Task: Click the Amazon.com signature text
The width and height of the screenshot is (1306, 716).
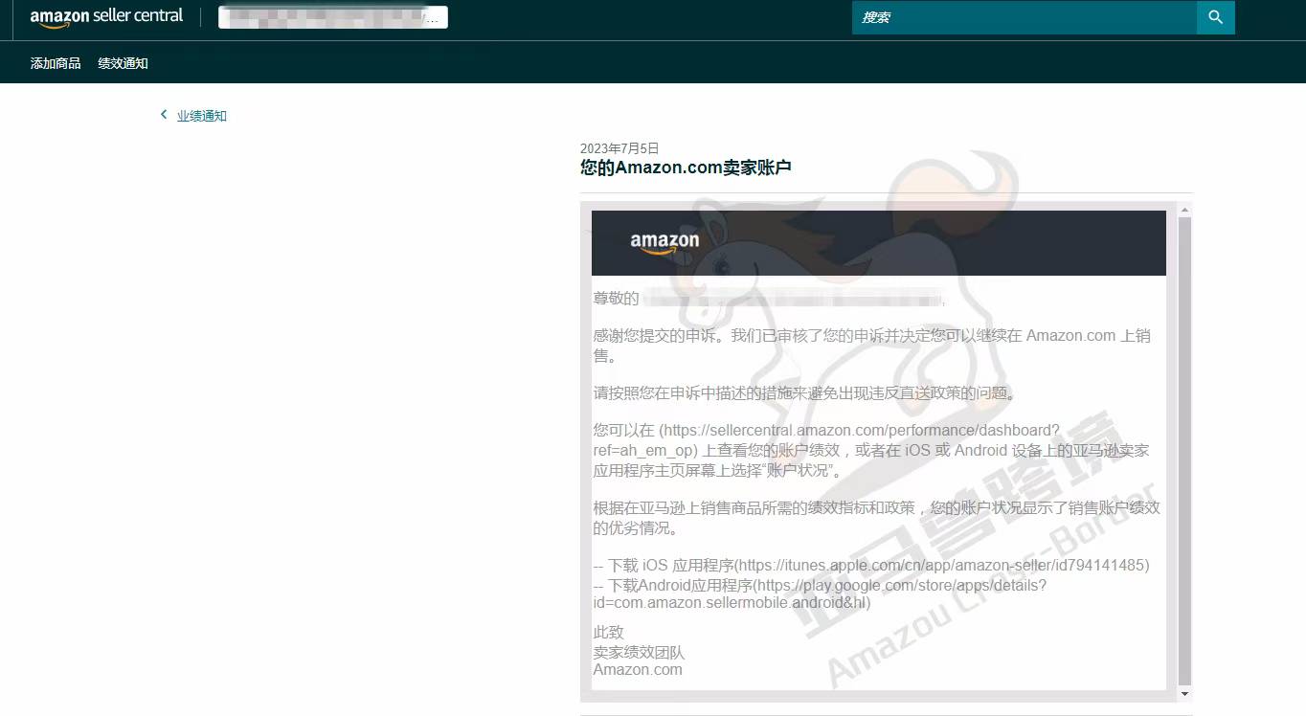Action: (638, 670)
